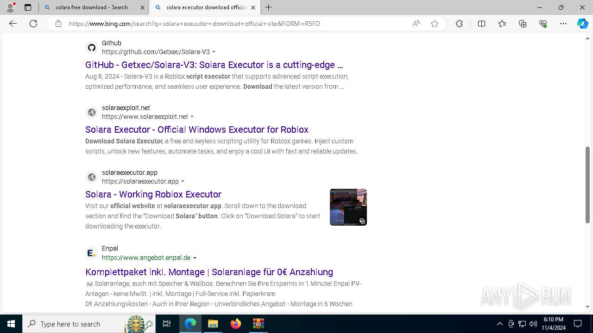The image size is (593, 333).
Task: Click the solaraexploit.net globe favicon
Action: coord(92,112)
